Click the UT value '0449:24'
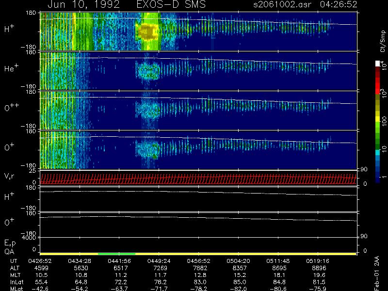This screenshot has height=291, width=388. (x=159, y=261)
